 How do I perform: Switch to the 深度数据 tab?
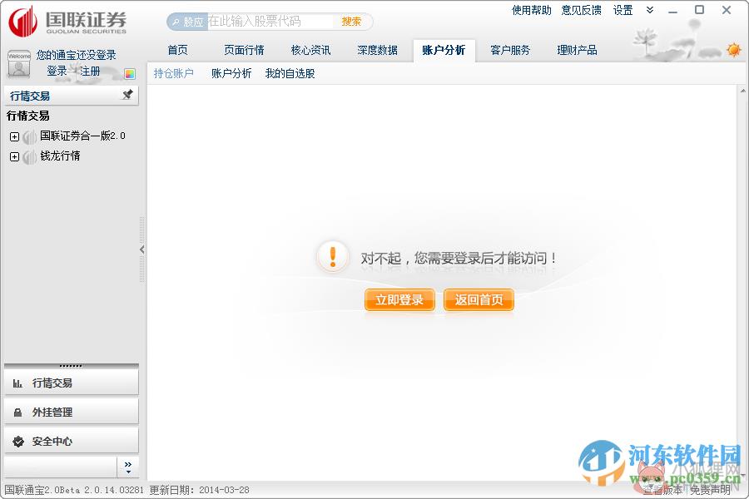click(x=377, y=50)
